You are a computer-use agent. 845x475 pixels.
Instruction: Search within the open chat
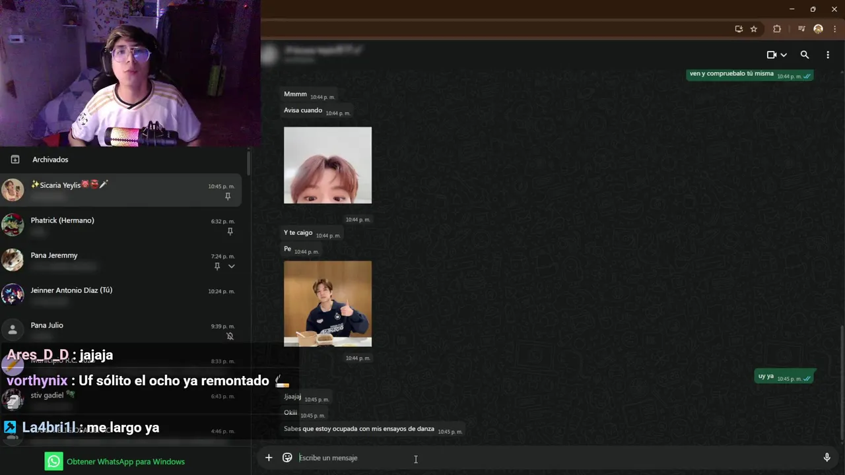pos(805,55)
